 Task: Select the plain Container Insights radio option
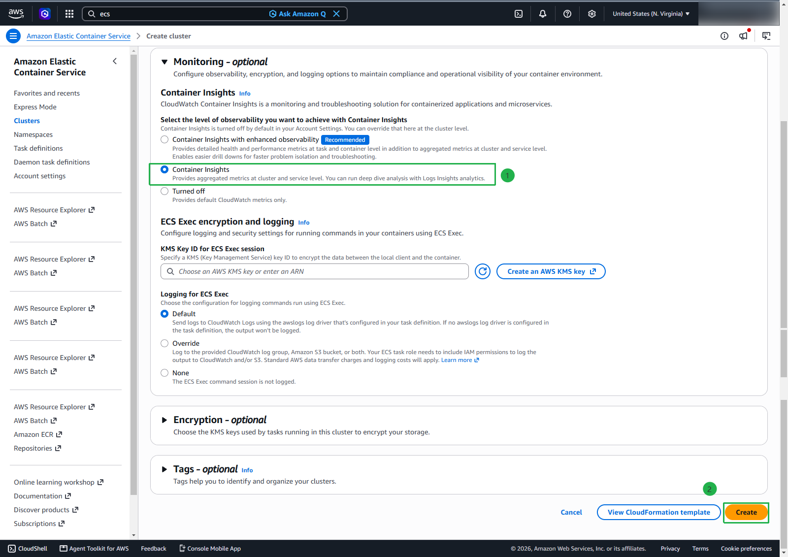(x=164, y=169)
